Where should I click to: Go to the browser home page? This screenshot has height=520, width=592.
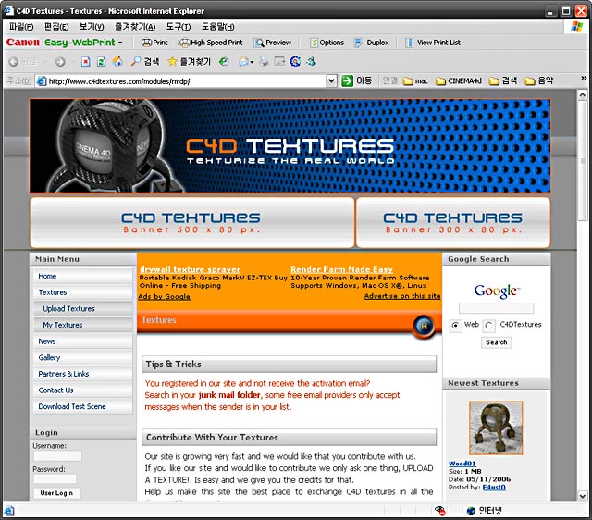coord(117,62)
